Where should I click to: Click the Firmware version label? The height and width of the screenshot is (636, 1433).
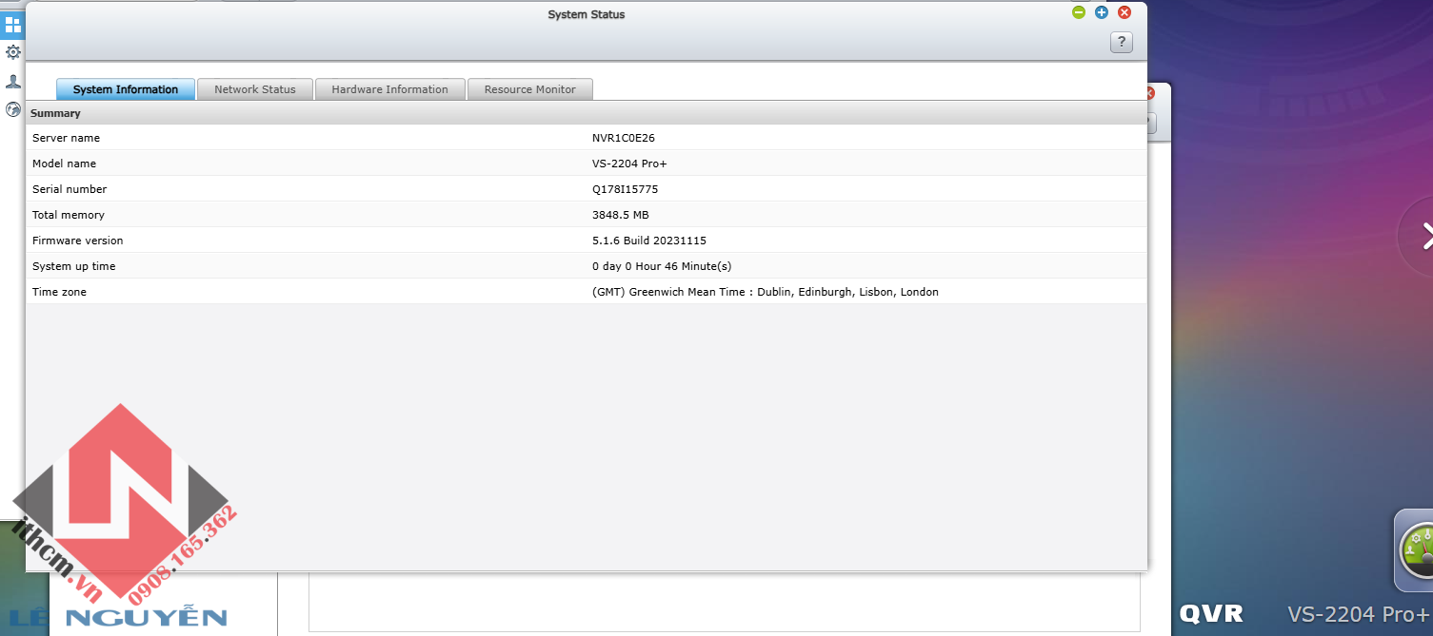(x=78, y=241)
